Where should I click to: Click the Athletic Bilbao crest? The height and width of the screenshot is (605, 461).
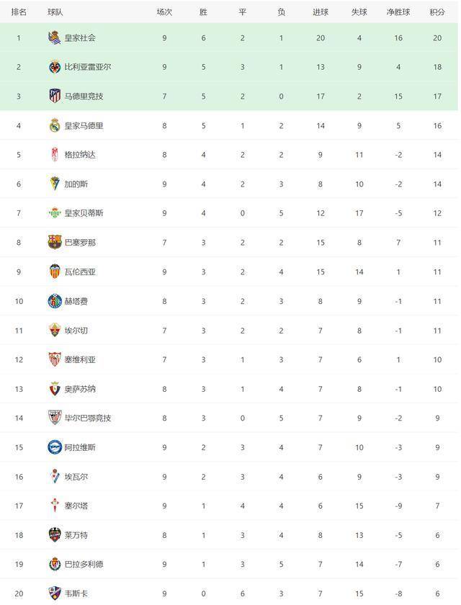pyautogui.click(x=55, y=418)
